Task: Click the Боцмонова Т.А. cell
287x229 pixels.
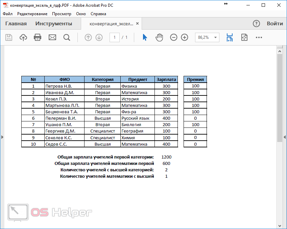Action: pos(65,112)
